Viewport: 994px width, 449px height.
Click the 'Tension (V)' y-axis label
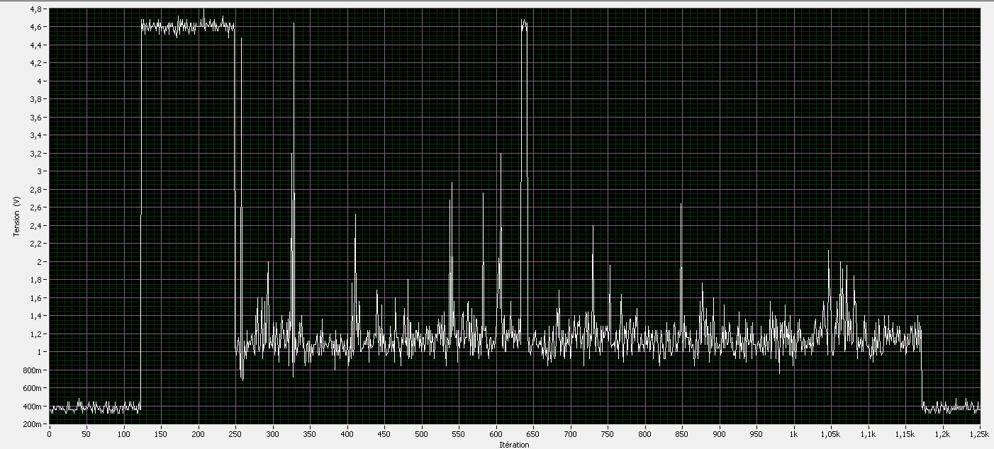16,216
